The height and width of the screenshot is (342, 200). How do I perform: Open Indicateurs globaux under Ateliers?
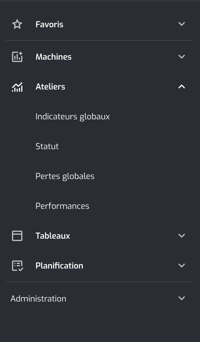tap(72, 116)
